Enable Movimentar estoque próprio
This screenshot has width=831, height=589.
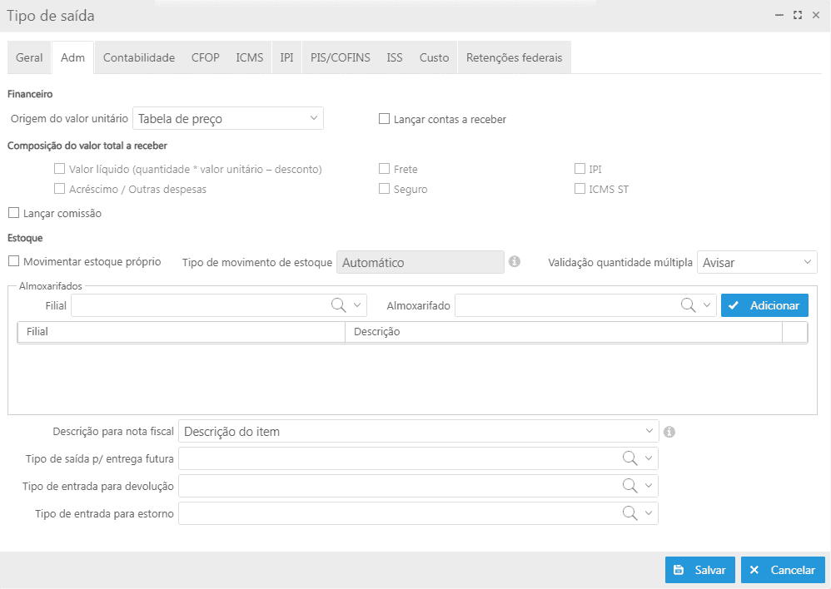(14, 261)
